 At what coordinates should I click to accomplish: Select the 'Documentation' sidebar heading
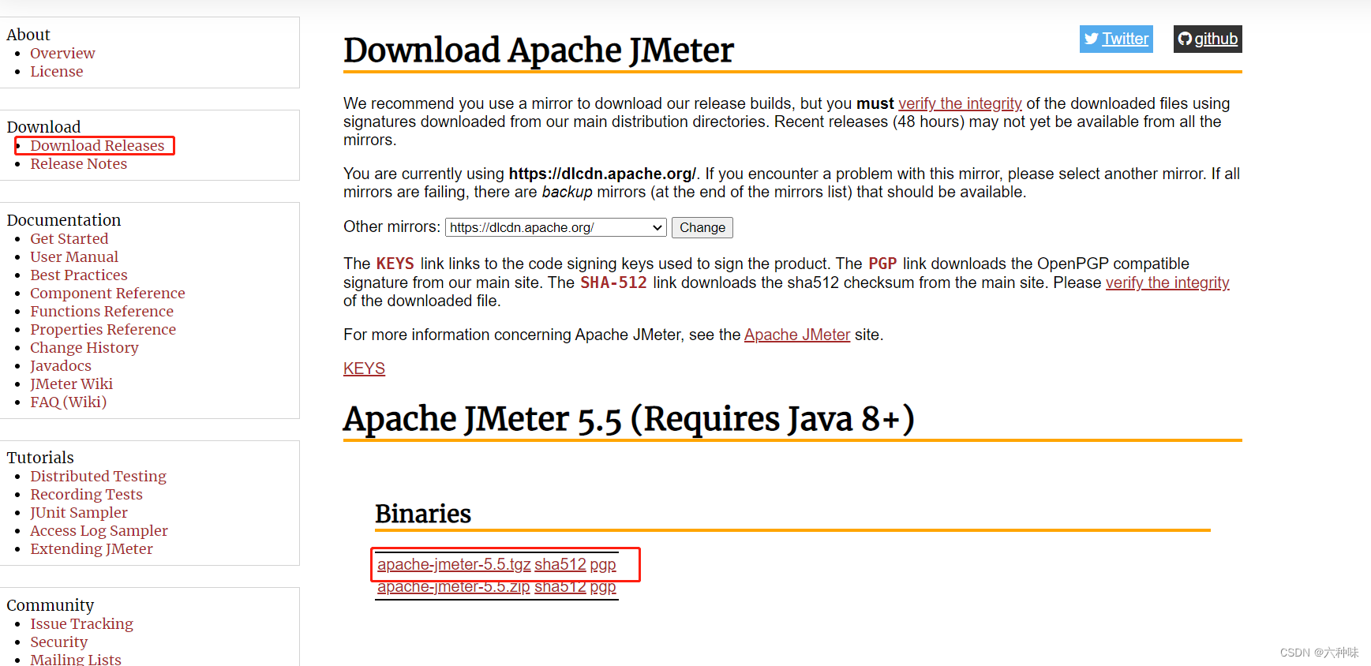[64, 220]
